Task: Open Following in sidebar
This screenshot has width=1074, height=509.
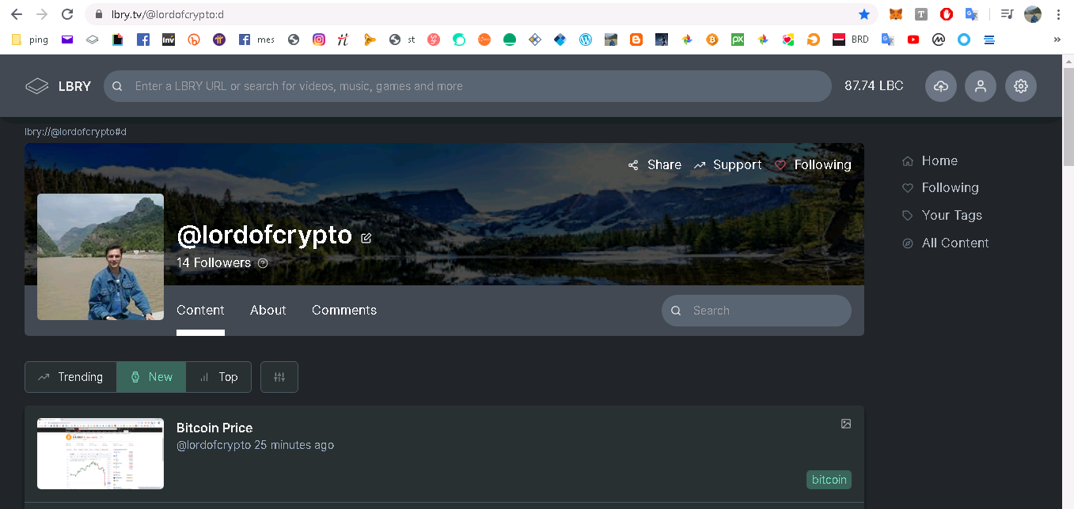Action: [x=940, y=187]
